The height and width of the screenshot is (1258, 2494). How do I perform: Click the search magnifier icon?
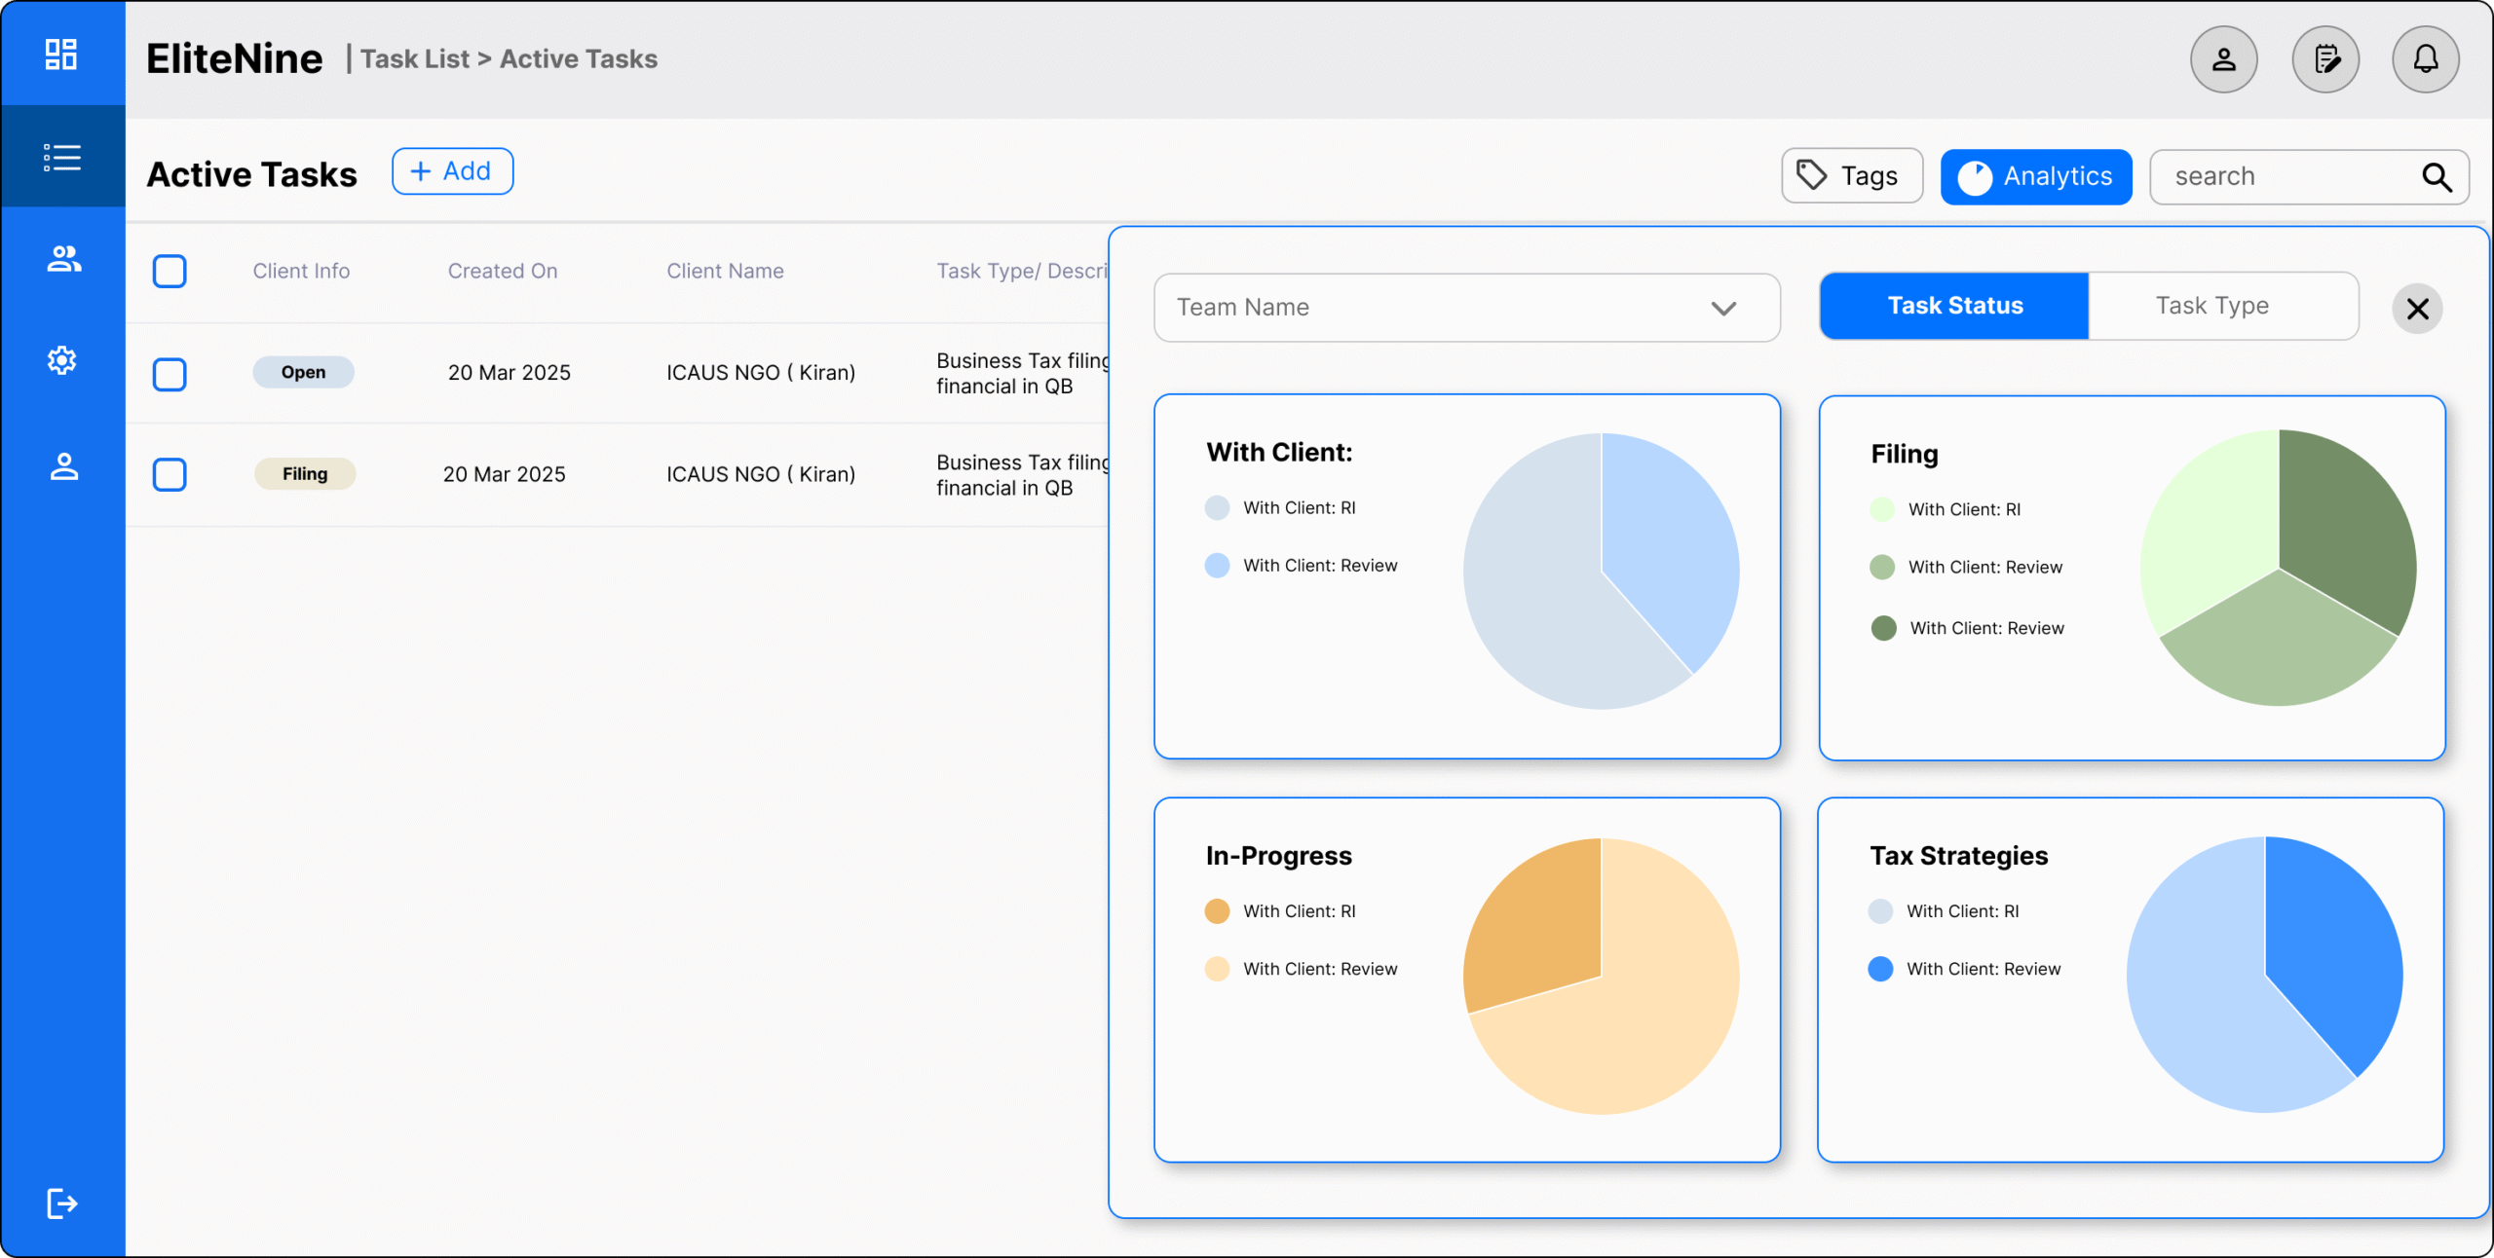click(2437, 177)
